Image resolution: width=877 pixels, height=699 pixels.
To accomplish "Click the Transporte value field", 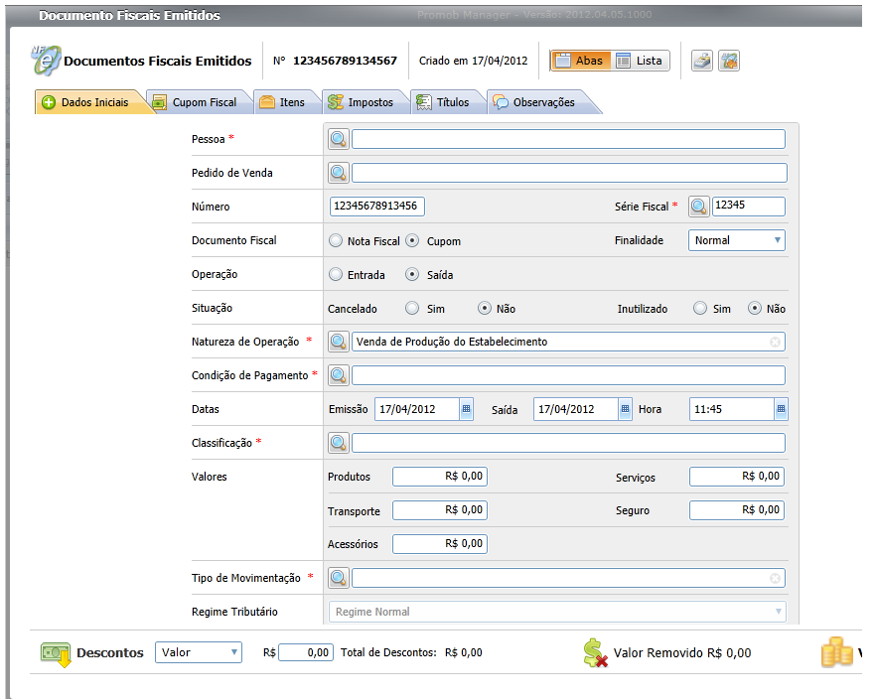I will tap(440, 510).
